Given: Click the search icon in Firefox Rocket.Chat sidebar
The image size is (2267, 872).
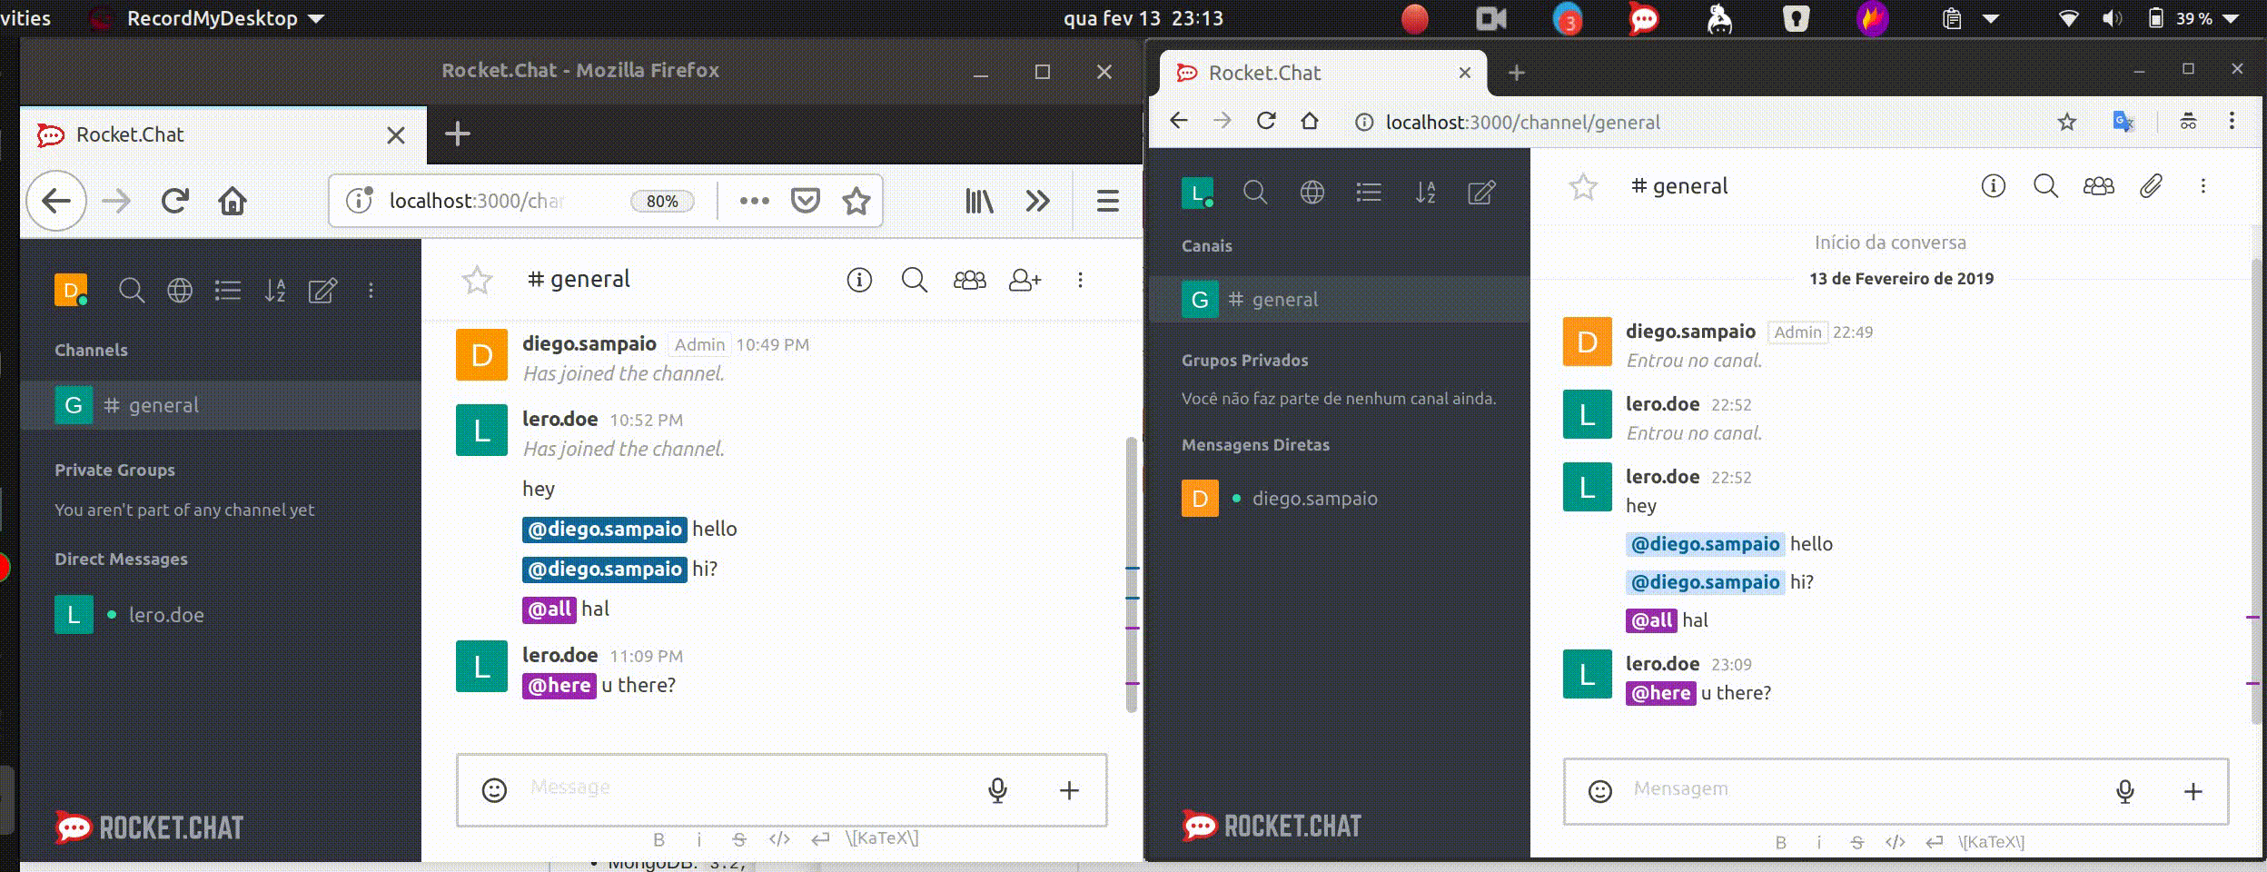Looking at the screenshot, I should 131,291.
